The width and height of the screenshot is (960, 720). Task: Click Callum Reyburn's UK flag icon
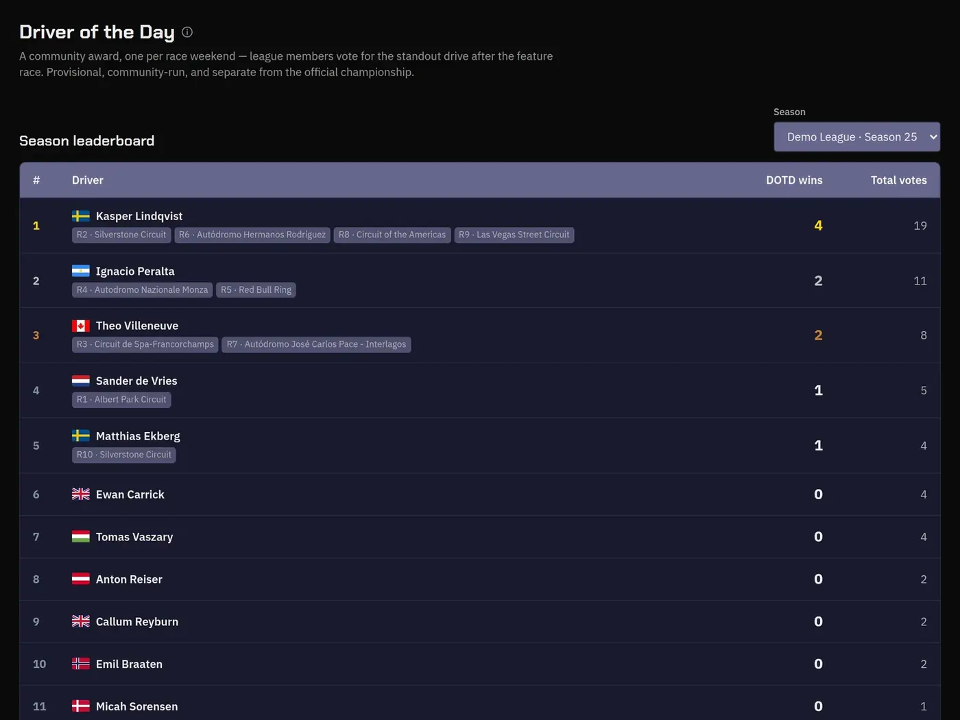tap(81, 621)
